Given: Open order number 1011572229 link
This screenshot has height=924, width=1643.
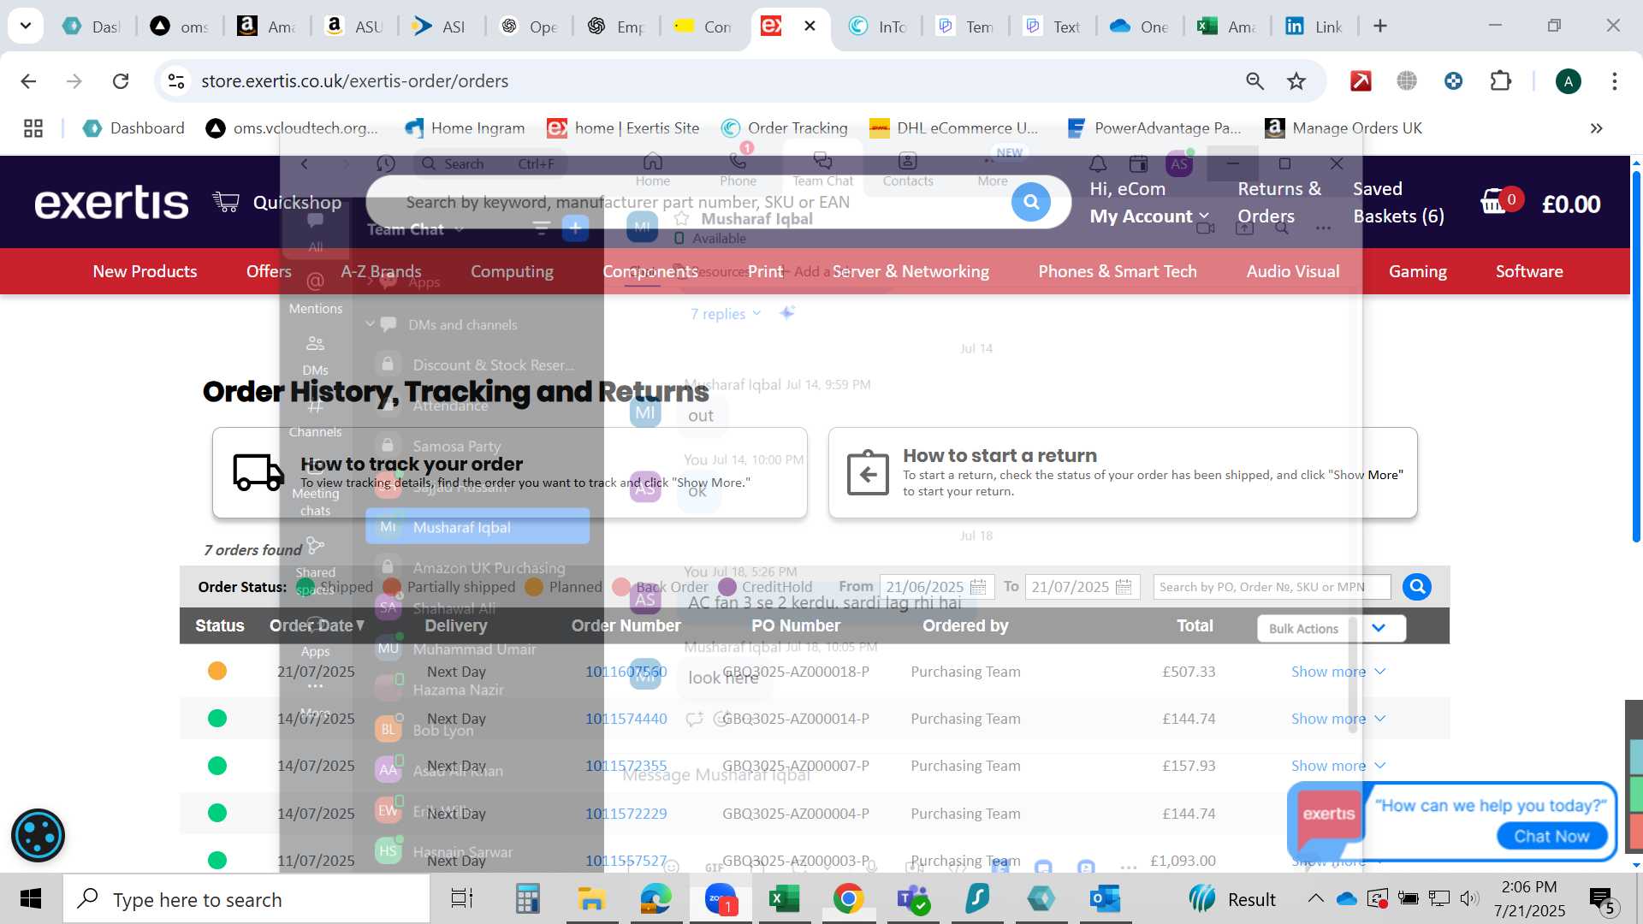Looking at the screenshot, I should tap(626, 814).
